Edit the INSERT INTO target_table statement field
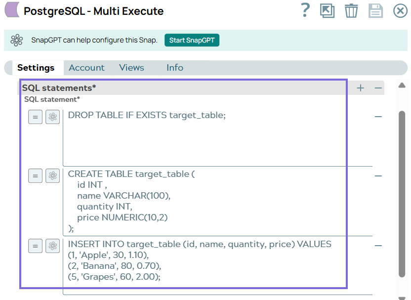Viewport: 411px width, 300px height. 217,266
